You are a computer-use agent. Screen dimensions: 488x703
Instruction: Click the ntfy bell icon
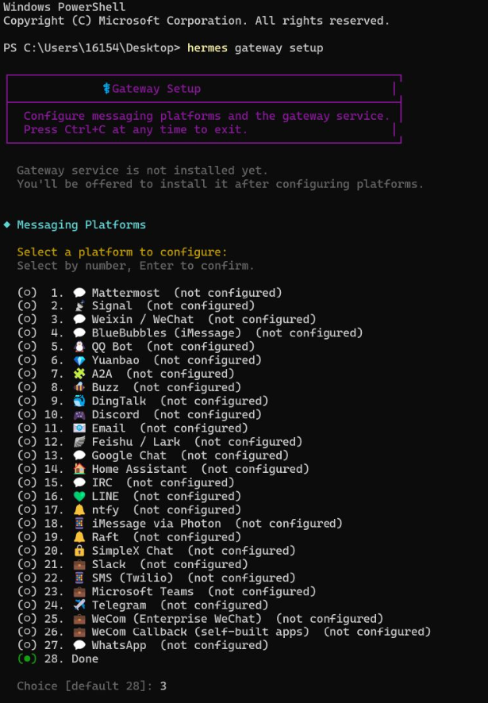pos(79,509)
